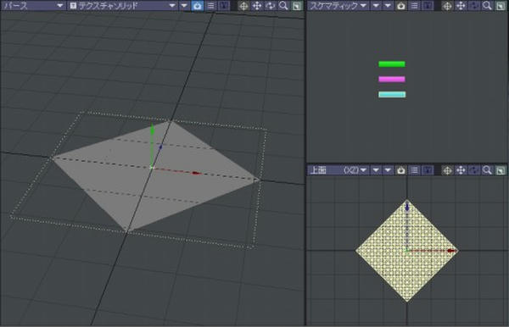
Task: Select the green node in schematic view
Action: point(392,64)
